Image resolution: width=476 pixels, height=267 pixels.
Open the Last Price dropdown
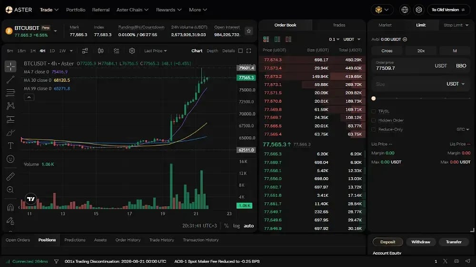(156, 51)
